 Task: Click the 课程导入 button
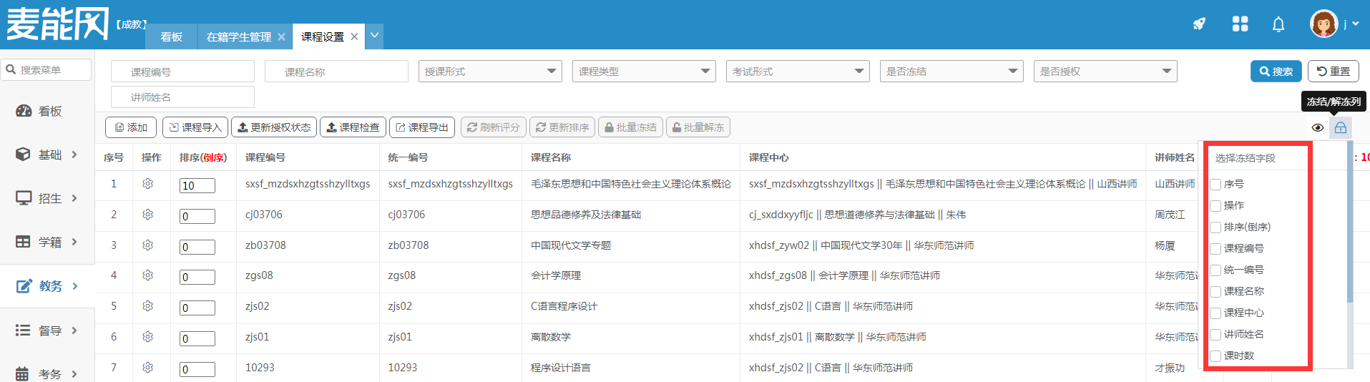195,127
